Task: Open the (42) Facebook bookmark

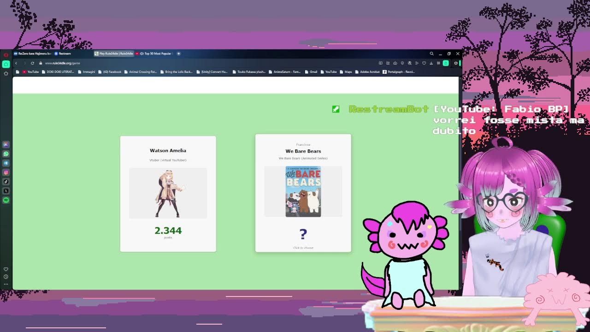Action: coord(110,72)
